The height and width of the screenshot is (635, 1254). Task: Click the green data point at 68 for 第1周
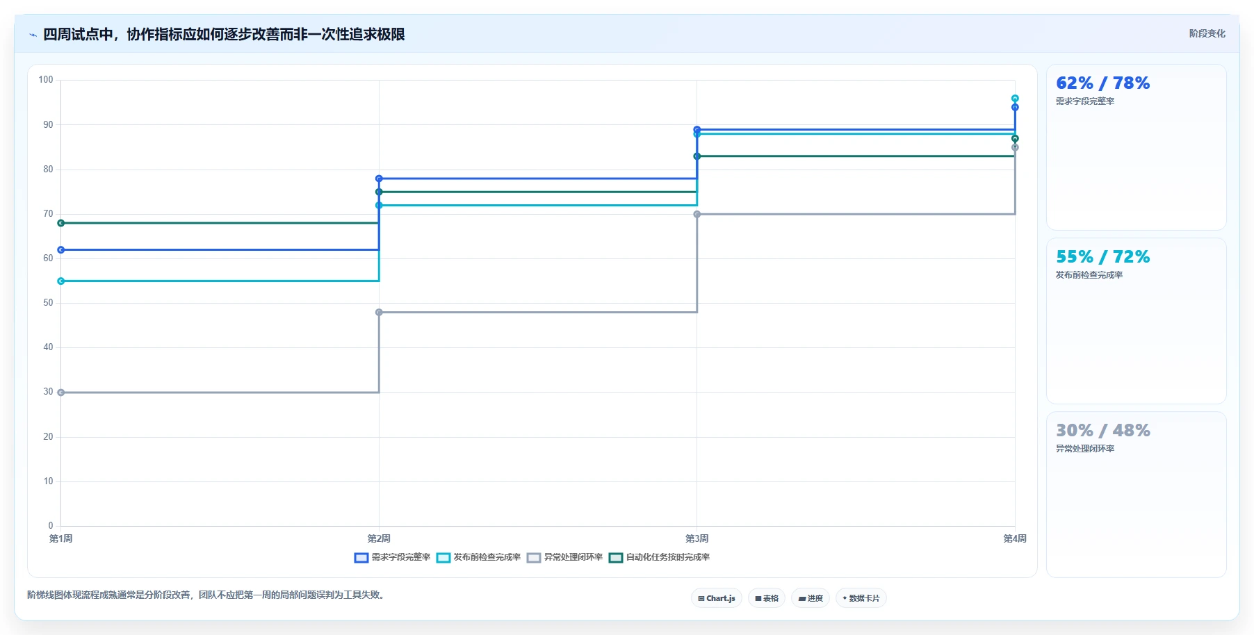(61, 223)
